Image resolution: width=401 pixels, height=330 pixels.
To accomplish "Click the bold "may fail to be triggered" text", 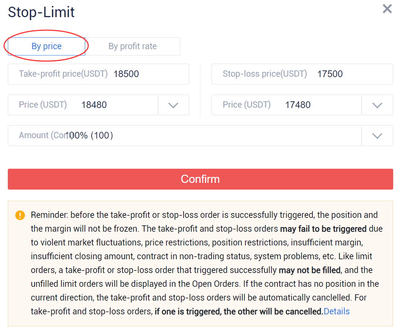I will click(x=323, y=229).
